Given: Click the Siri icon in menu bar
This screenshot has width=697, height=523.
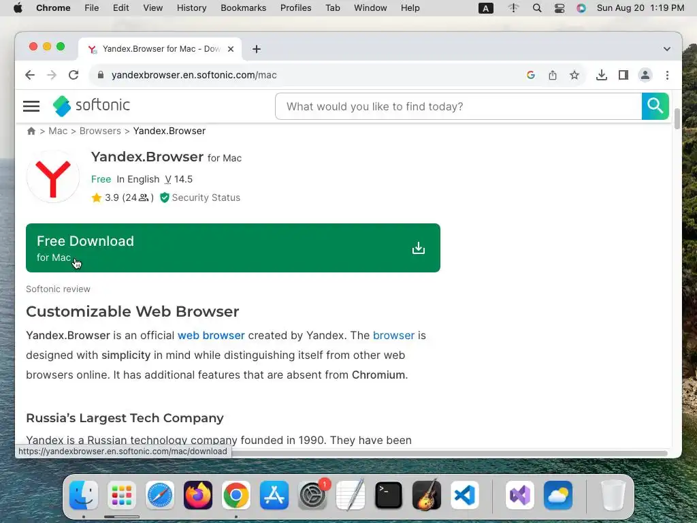Looking at the screenshot, I should coord(581,8).
